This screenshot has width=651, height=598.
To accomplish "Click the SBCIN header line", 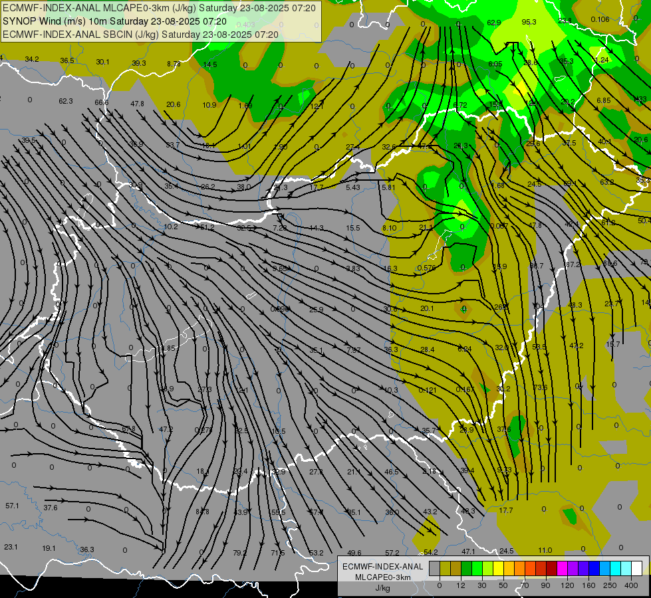I will tap(140, 35).
